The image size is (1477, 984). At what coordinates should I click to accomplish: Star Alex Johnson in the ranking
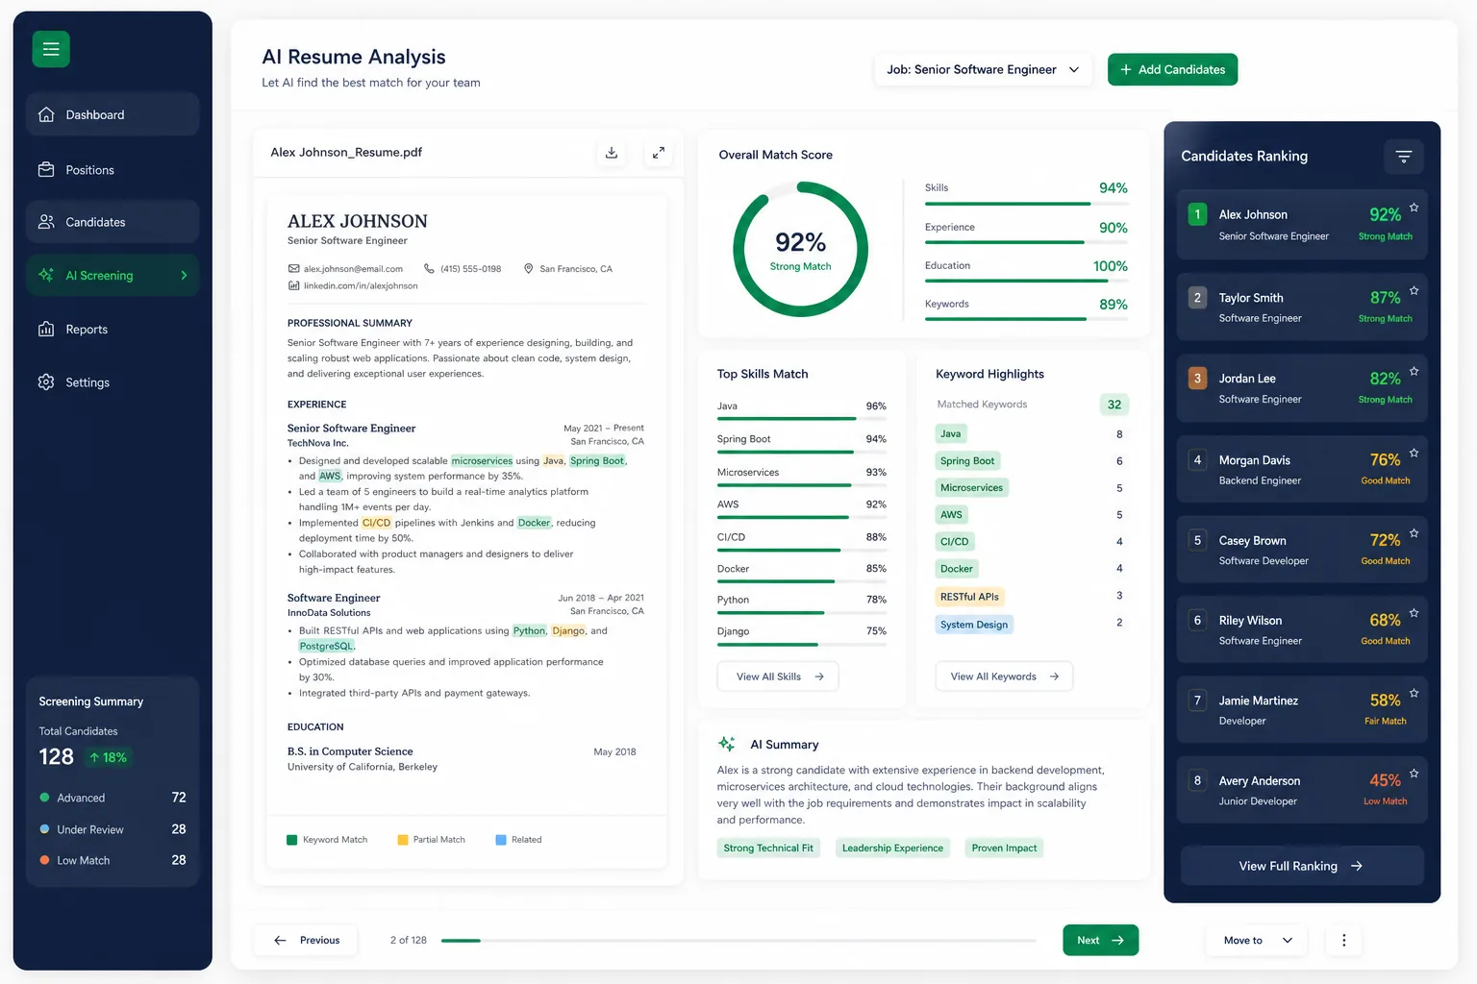pos(1414,208)
